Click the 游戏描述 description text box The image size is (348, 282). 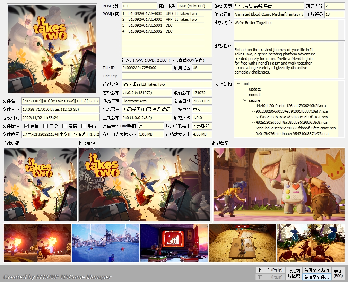[289, 60]
